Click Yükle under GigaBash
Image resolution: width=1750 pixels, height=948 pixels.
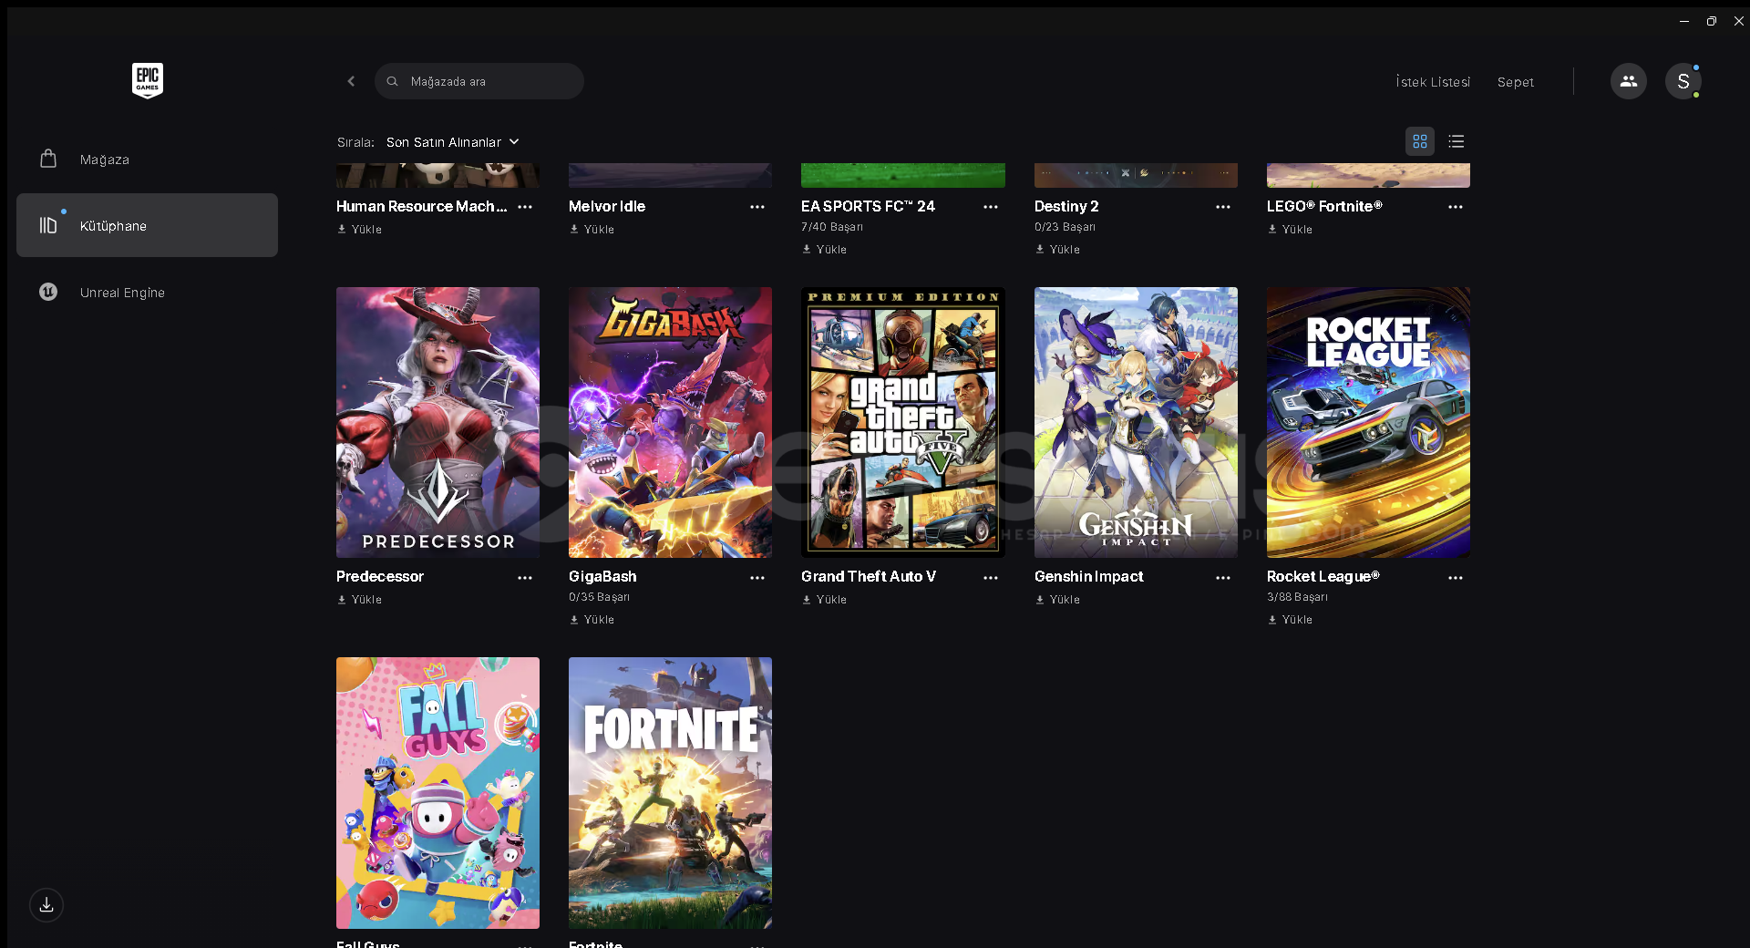click(x=592, y=620)
